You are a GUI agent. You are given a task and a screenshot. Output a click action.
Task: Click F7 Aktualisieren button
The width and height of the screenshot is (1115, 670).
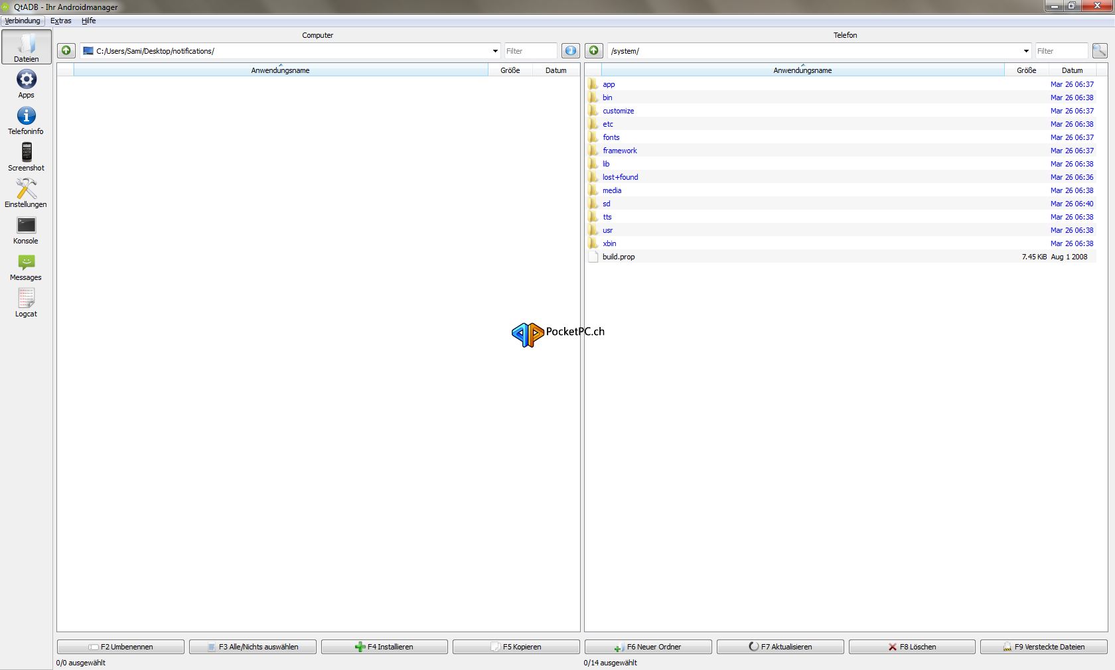(x=780, y=647)
